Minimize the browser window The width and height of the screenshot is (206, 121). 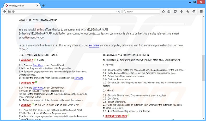(x=190, y=2)
